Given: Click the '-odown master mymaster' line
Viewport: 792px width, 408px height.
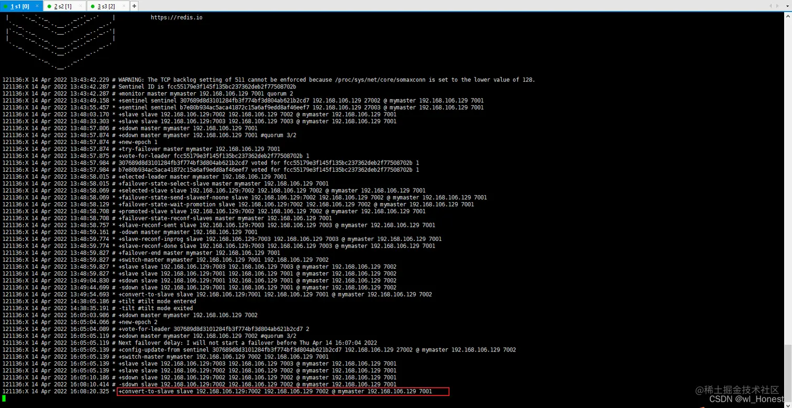Looking at the screenshot, I should tap(130, 232).
